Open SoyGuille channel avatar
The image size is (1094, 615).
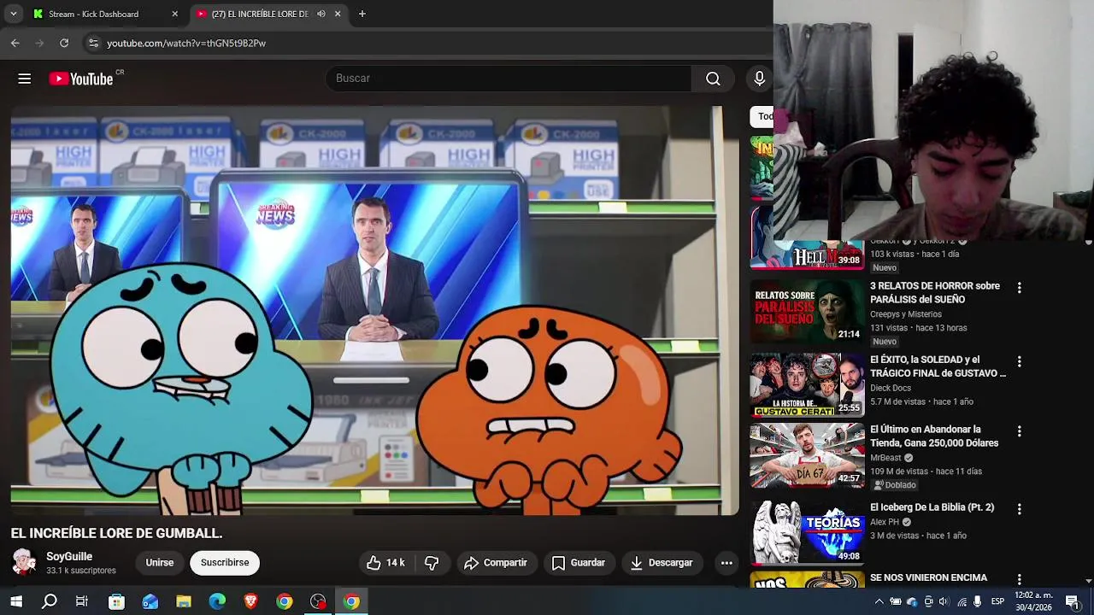click(24, 562)
